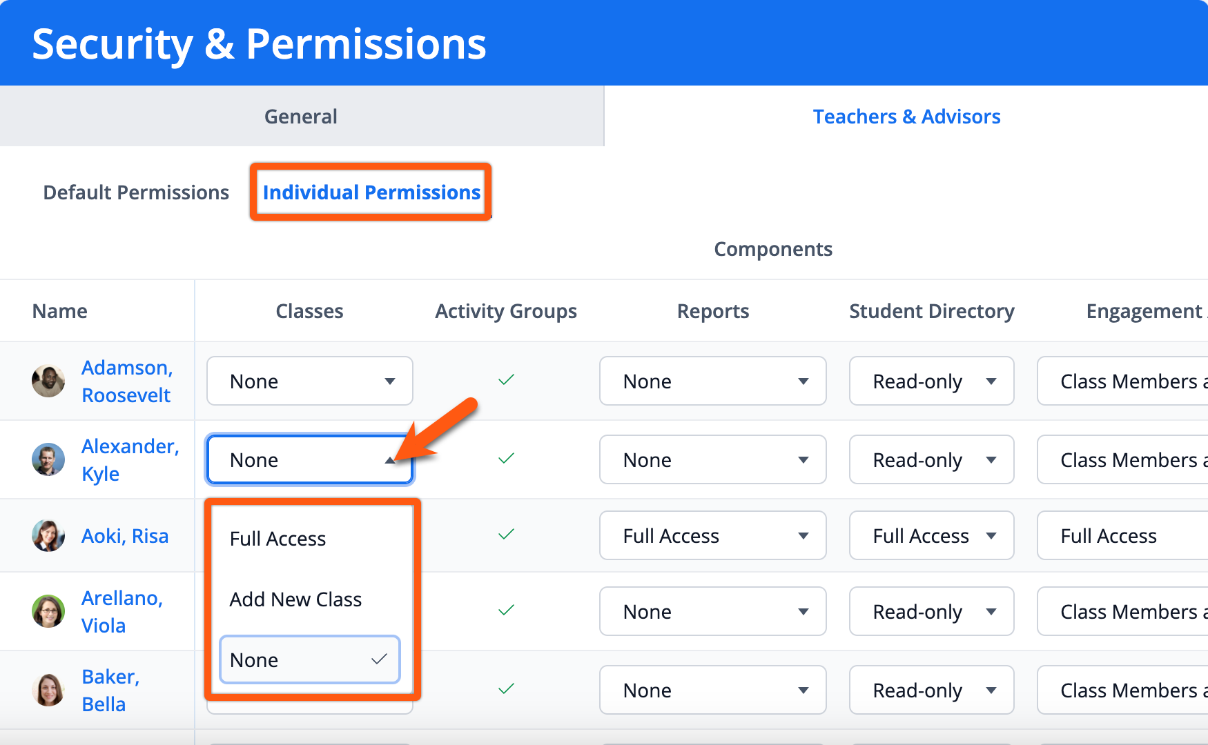Collapse the open Classes dropdown for Alexander, Kyle
Screen dimensions: 1208x745
click(x=309, y=459)
